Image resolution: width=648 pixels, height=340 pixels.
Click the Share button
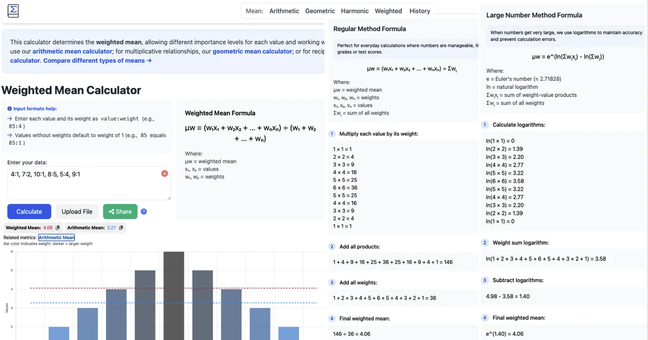click(120, 212)
